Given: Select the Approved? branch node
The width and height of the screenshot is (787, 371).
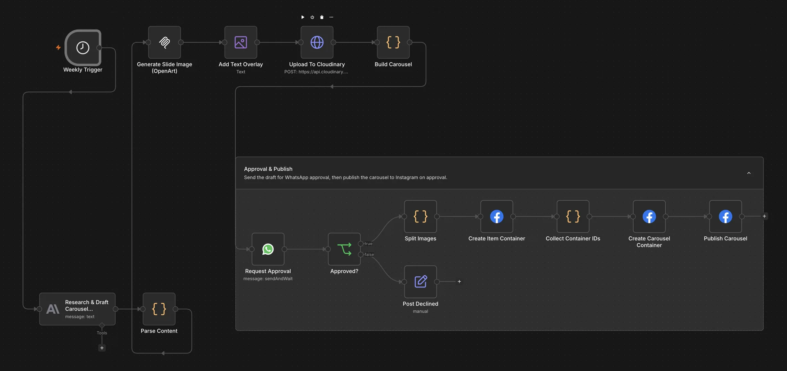Looking at the screenshot, I should (x=344, y=249).
